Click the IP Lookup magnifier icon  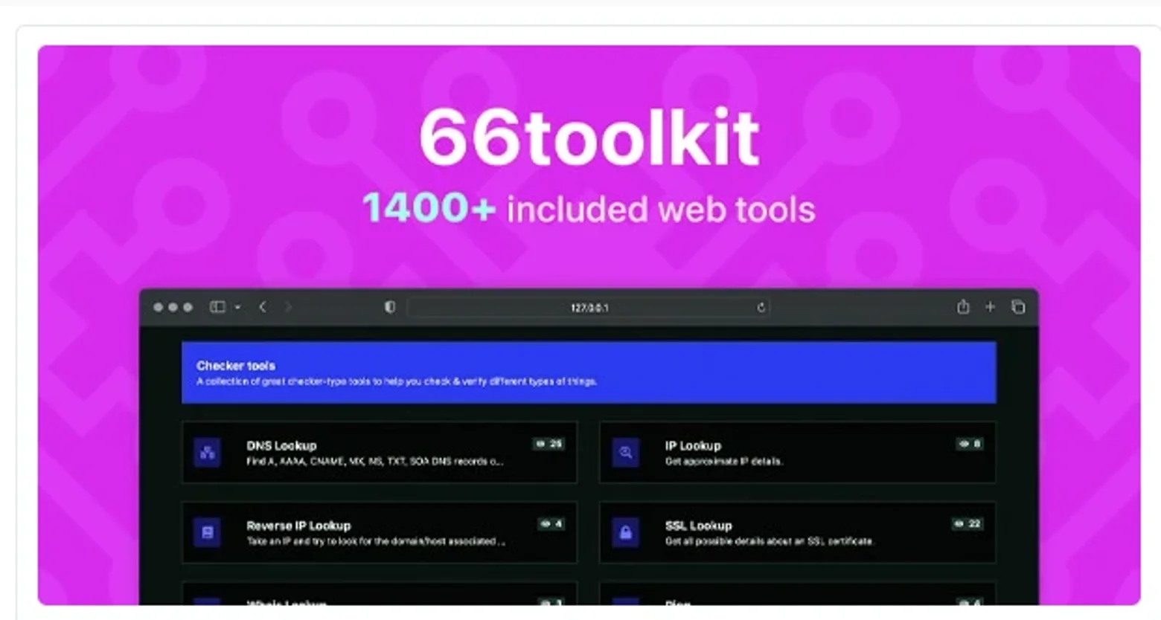[626, 452]
